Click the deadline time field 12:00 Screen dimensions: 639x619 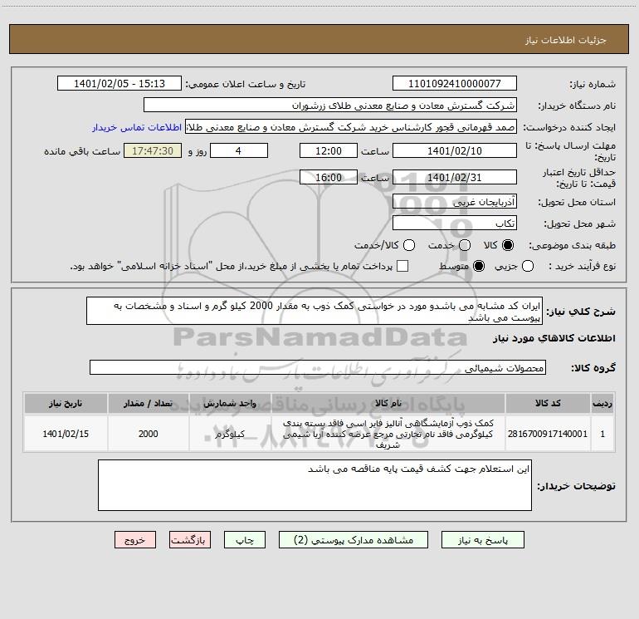pos(329,151)
